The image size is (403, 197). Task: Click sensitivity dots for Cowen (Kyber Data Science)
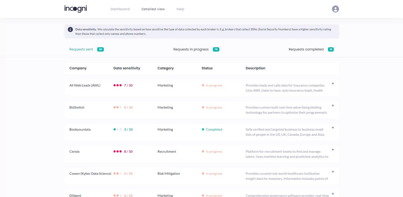point(118,173)
